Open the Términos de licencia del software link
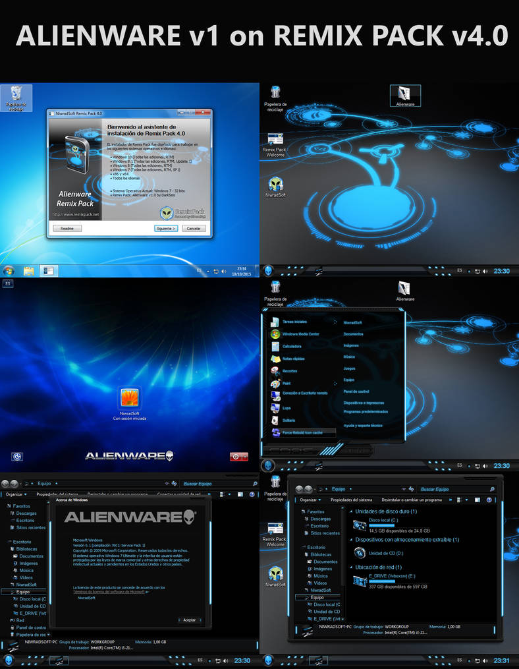519x669 pixels. point(109,592)
